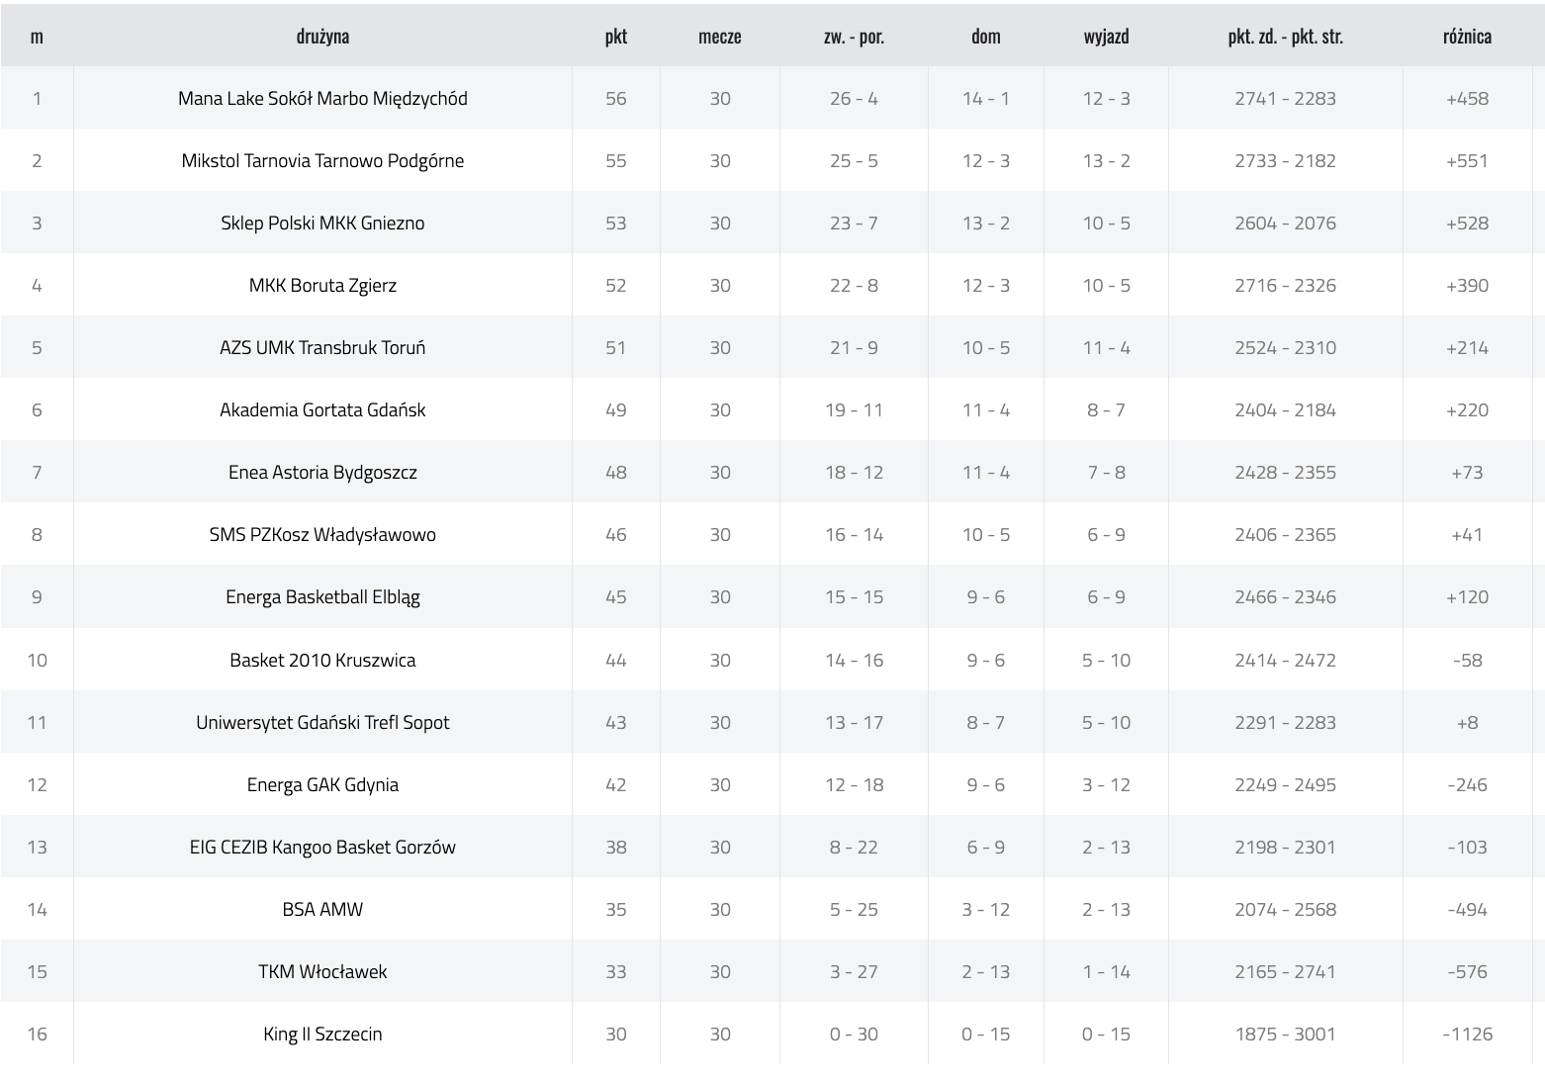Open Akademia Gortata Gdańsk team
The width and height of the screenshot is (1545, 1080).
322,410
